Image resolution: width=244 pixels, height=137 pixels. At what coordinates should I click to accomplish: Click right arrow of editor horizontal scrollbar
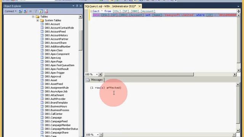pos(235,75)
